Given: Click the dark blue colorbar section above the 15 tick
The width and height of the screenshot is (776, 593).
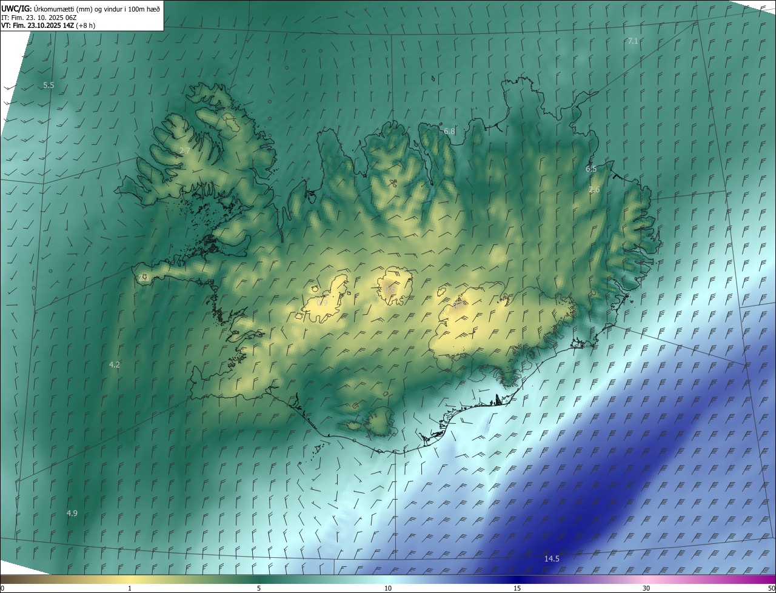Looking at the screenshot, I should (x=517, y=579).
